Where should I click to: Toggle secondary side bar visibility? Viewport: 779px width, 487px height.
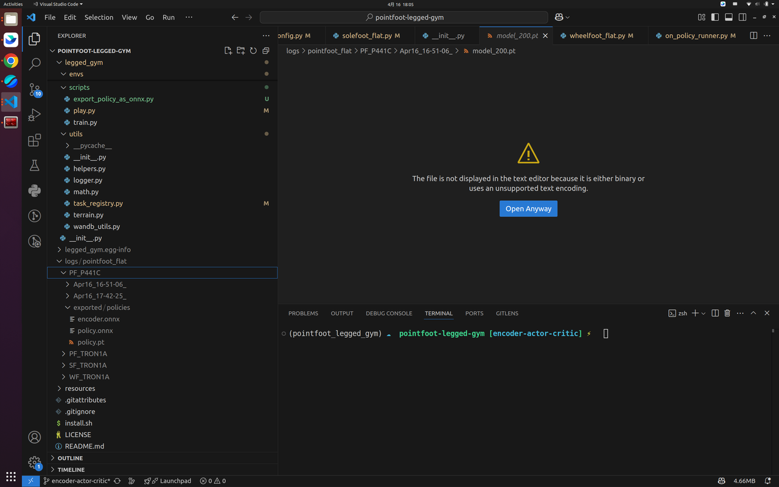[742, 18]
